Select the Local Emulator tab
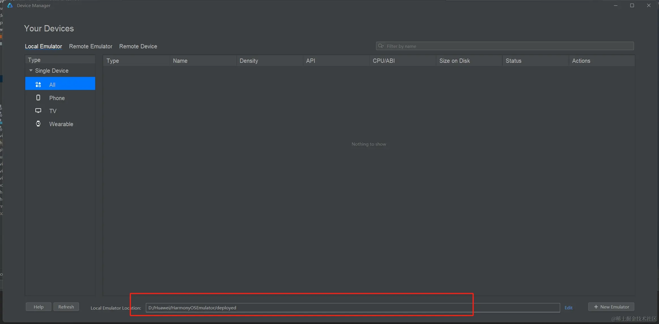This screenshot has height=324, width=659. pos(43,46)
